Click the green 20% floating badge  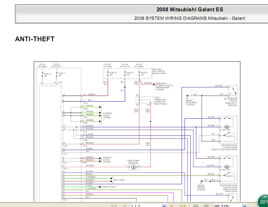coord(263,201)
